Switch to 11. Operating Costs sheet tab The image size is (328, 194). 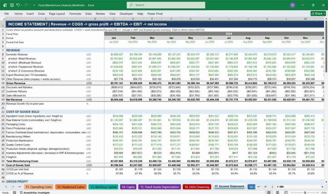click(x=39, y=187)
